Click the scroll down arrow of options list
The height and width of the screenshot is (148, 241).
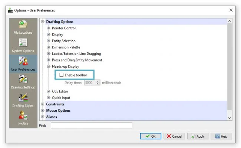230,118
